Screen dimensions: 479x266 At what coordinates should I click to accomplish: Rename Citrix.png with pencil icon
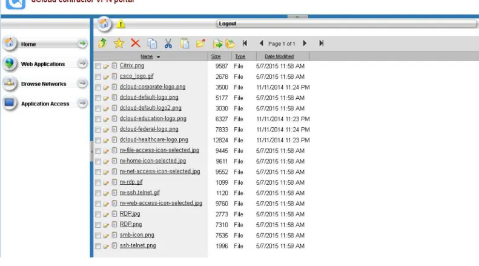coord(106,66)
